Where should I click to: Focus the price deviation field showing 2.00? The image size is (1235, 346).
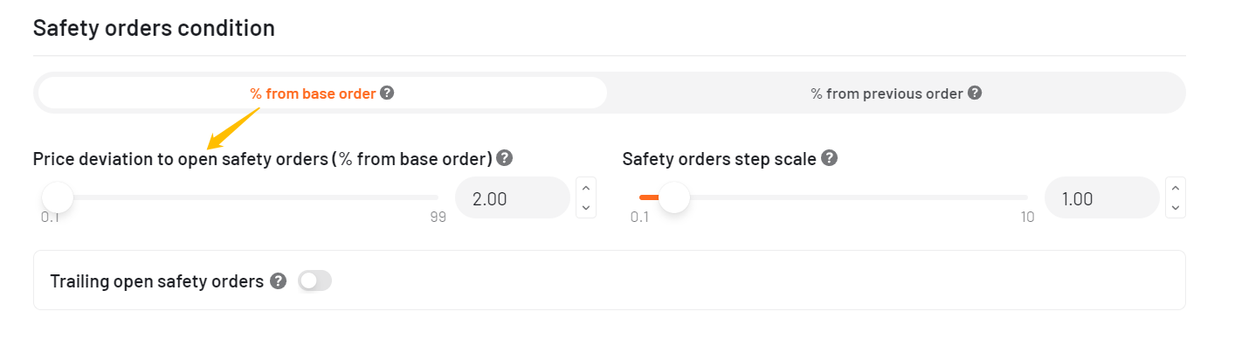point(513,198)
